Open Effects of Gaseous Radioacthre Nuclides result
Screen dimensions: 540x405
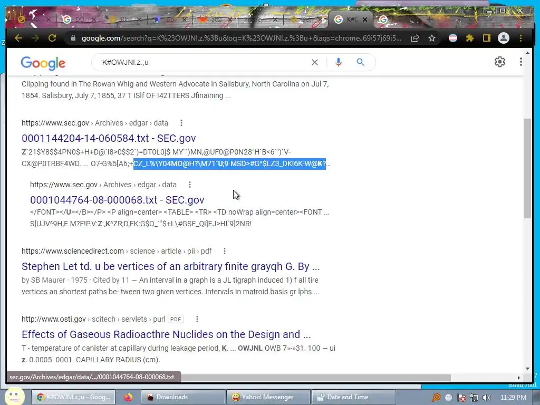click(166, 334)
